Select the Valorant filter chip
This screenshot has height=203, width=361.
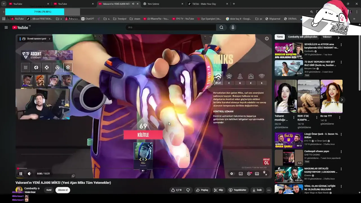pyautogui.click(x=327, y=37)
